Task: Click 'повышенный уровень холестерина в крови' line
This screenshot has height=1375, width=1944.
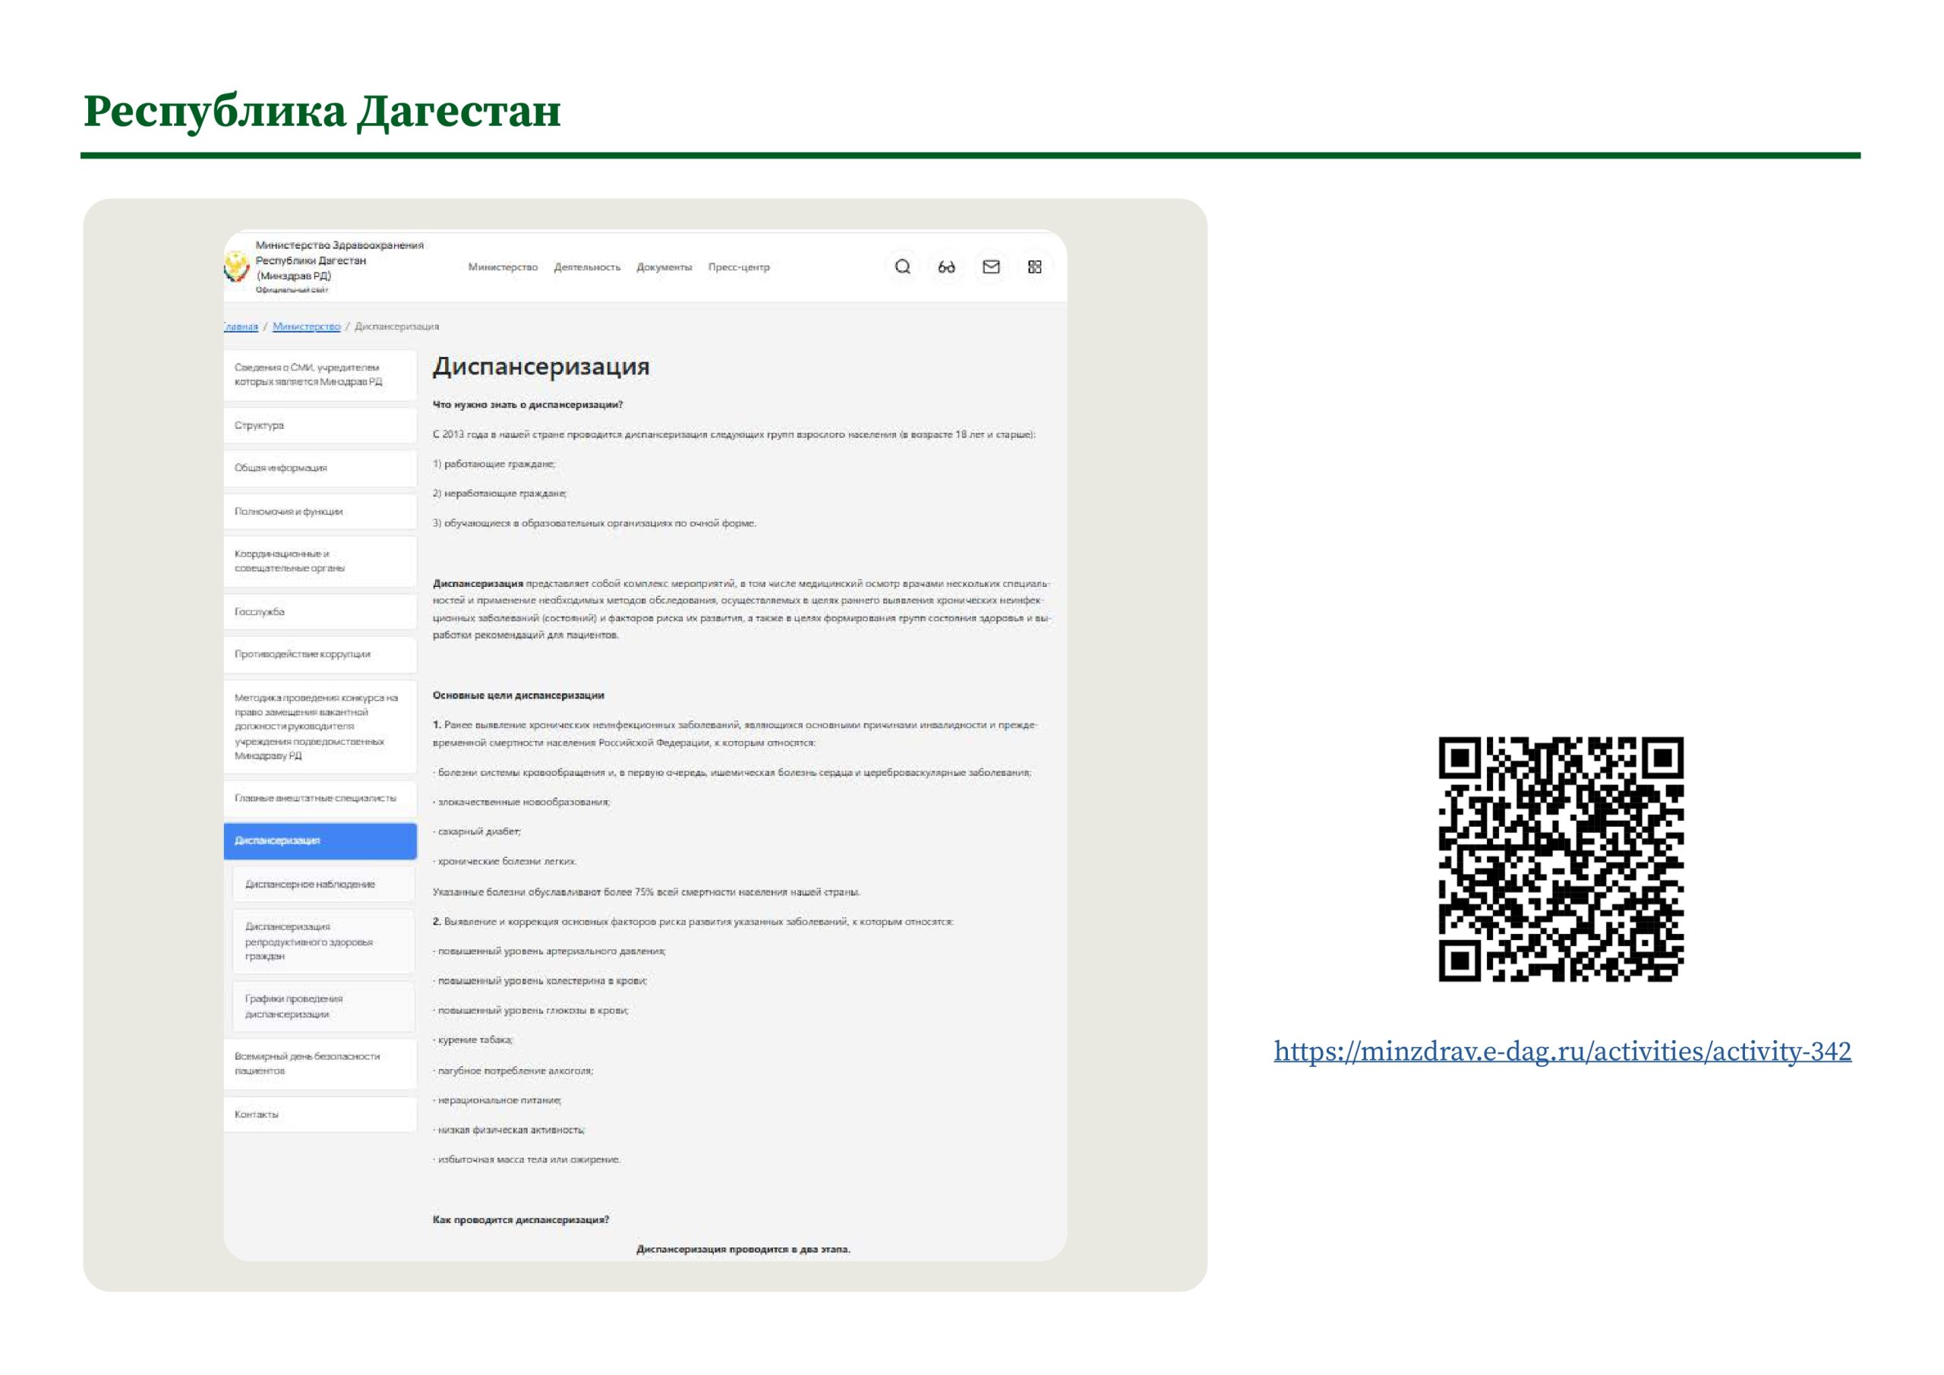Action: (x=540, y=980)
